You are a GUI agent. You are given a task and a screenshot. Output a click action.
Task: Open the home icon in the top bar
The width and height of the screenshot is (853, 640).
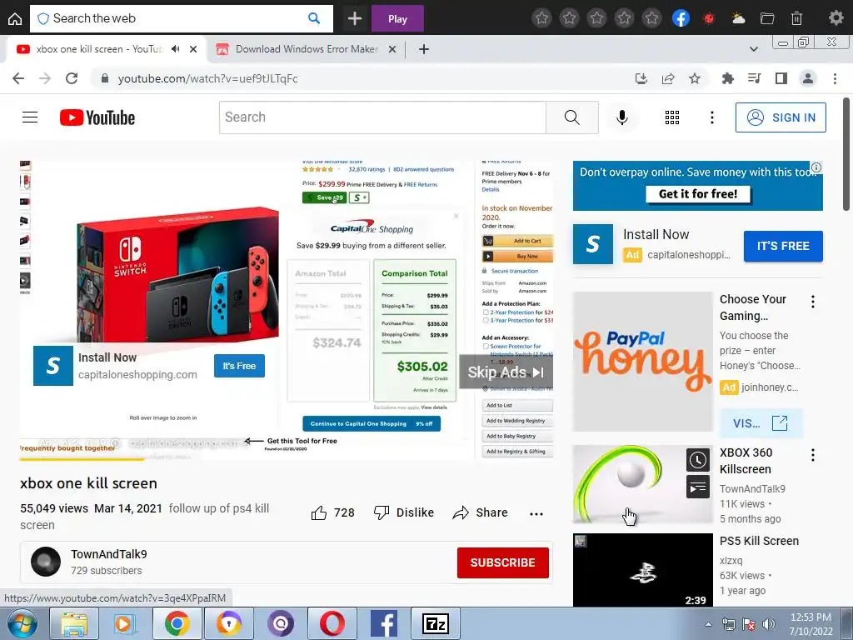coord(15,18)
